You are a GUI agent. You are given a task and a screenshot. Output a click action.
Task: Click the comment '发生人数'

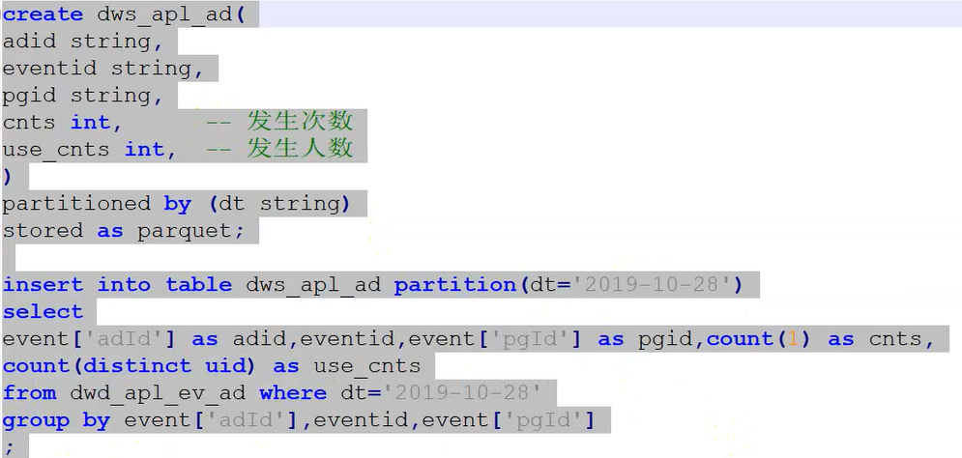click(x=300, y=149)
